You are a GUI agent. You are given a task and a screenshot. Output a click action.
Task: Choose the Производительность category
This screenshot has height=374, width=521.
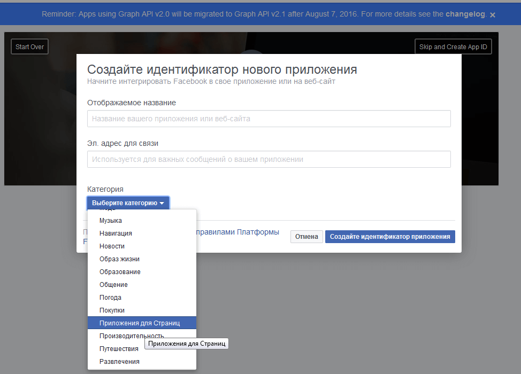(x=142, y=336)
